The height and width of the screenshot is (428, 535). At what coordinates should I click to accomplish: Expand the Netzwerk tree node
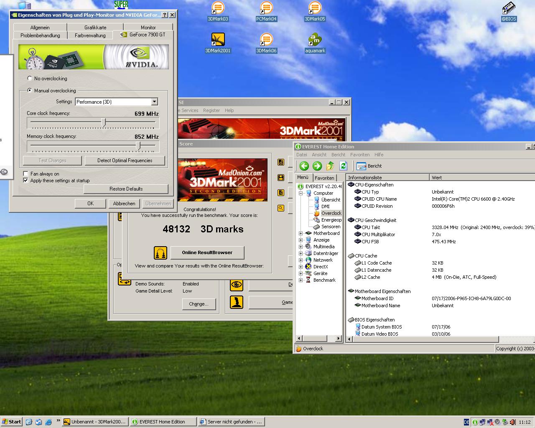[x=301, y=260]
